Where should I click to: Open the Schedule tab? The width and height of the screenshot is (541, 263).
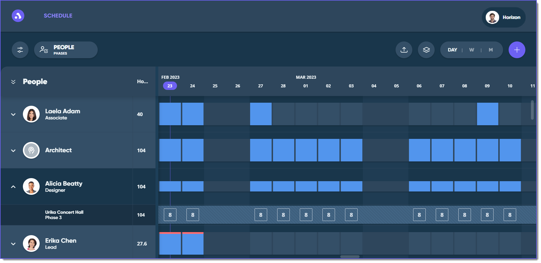[x=58, y=16]
